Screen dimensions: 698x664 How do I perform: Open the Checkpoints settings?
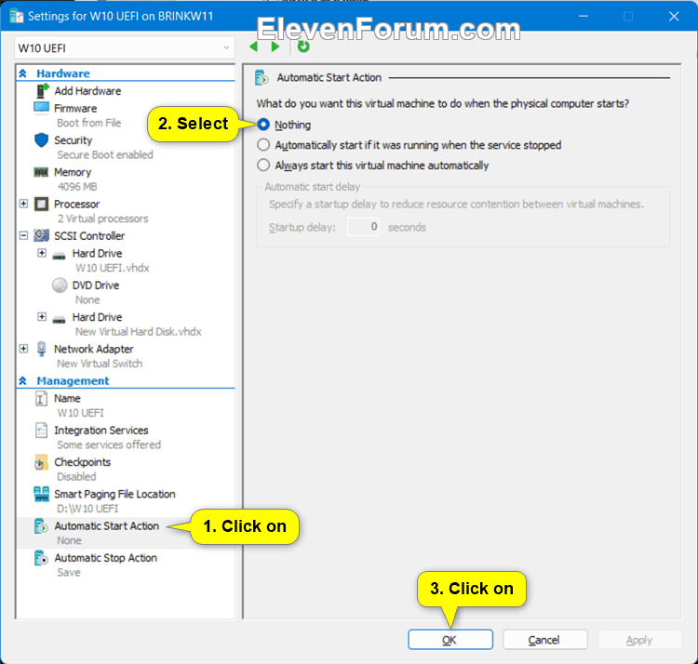[x=82, y=462]
